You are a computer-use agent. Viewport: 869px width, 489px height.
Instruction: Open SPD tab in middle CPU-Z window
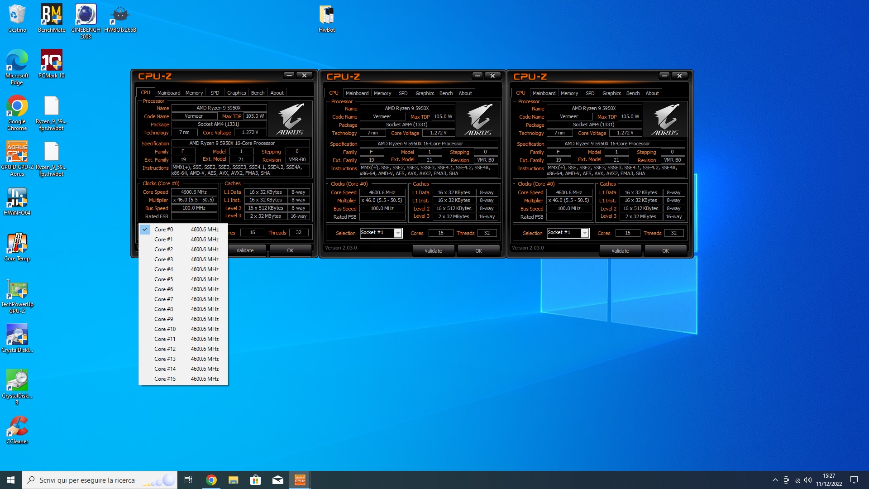pyautogui.click(x=403, y=93)
